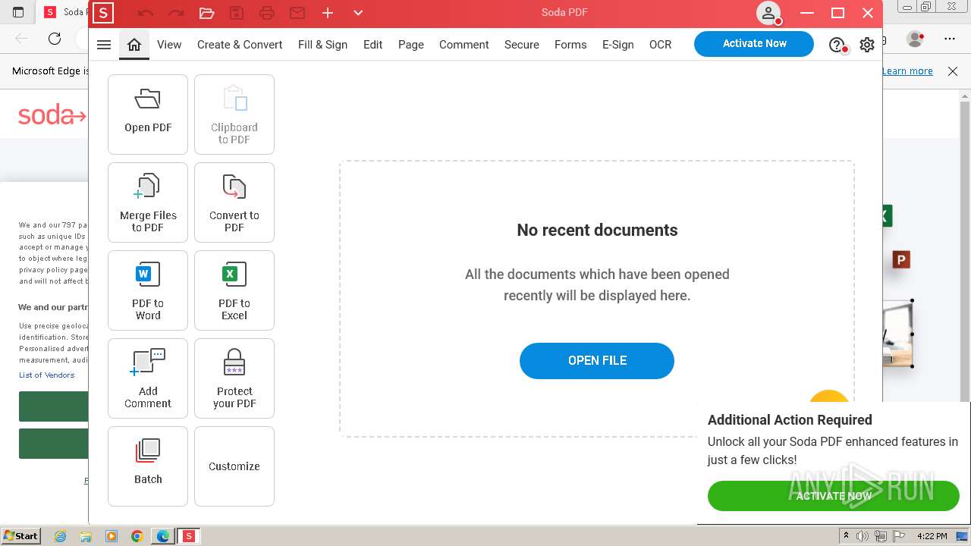Save document with the floppy disk icon
The width and height of the screenshot is (971, 546).
237,13
